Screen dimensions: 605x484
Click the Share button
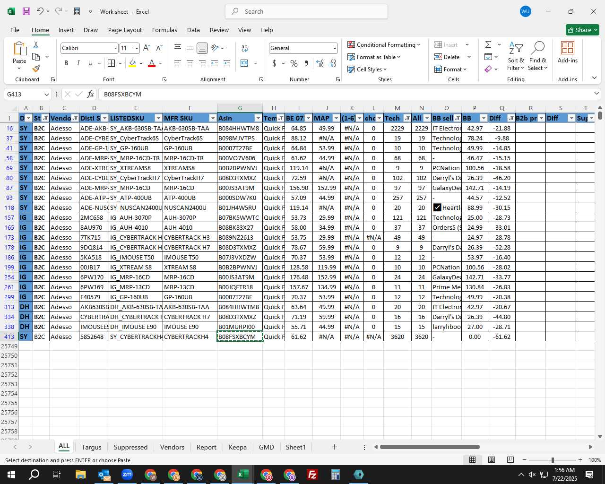583,30
